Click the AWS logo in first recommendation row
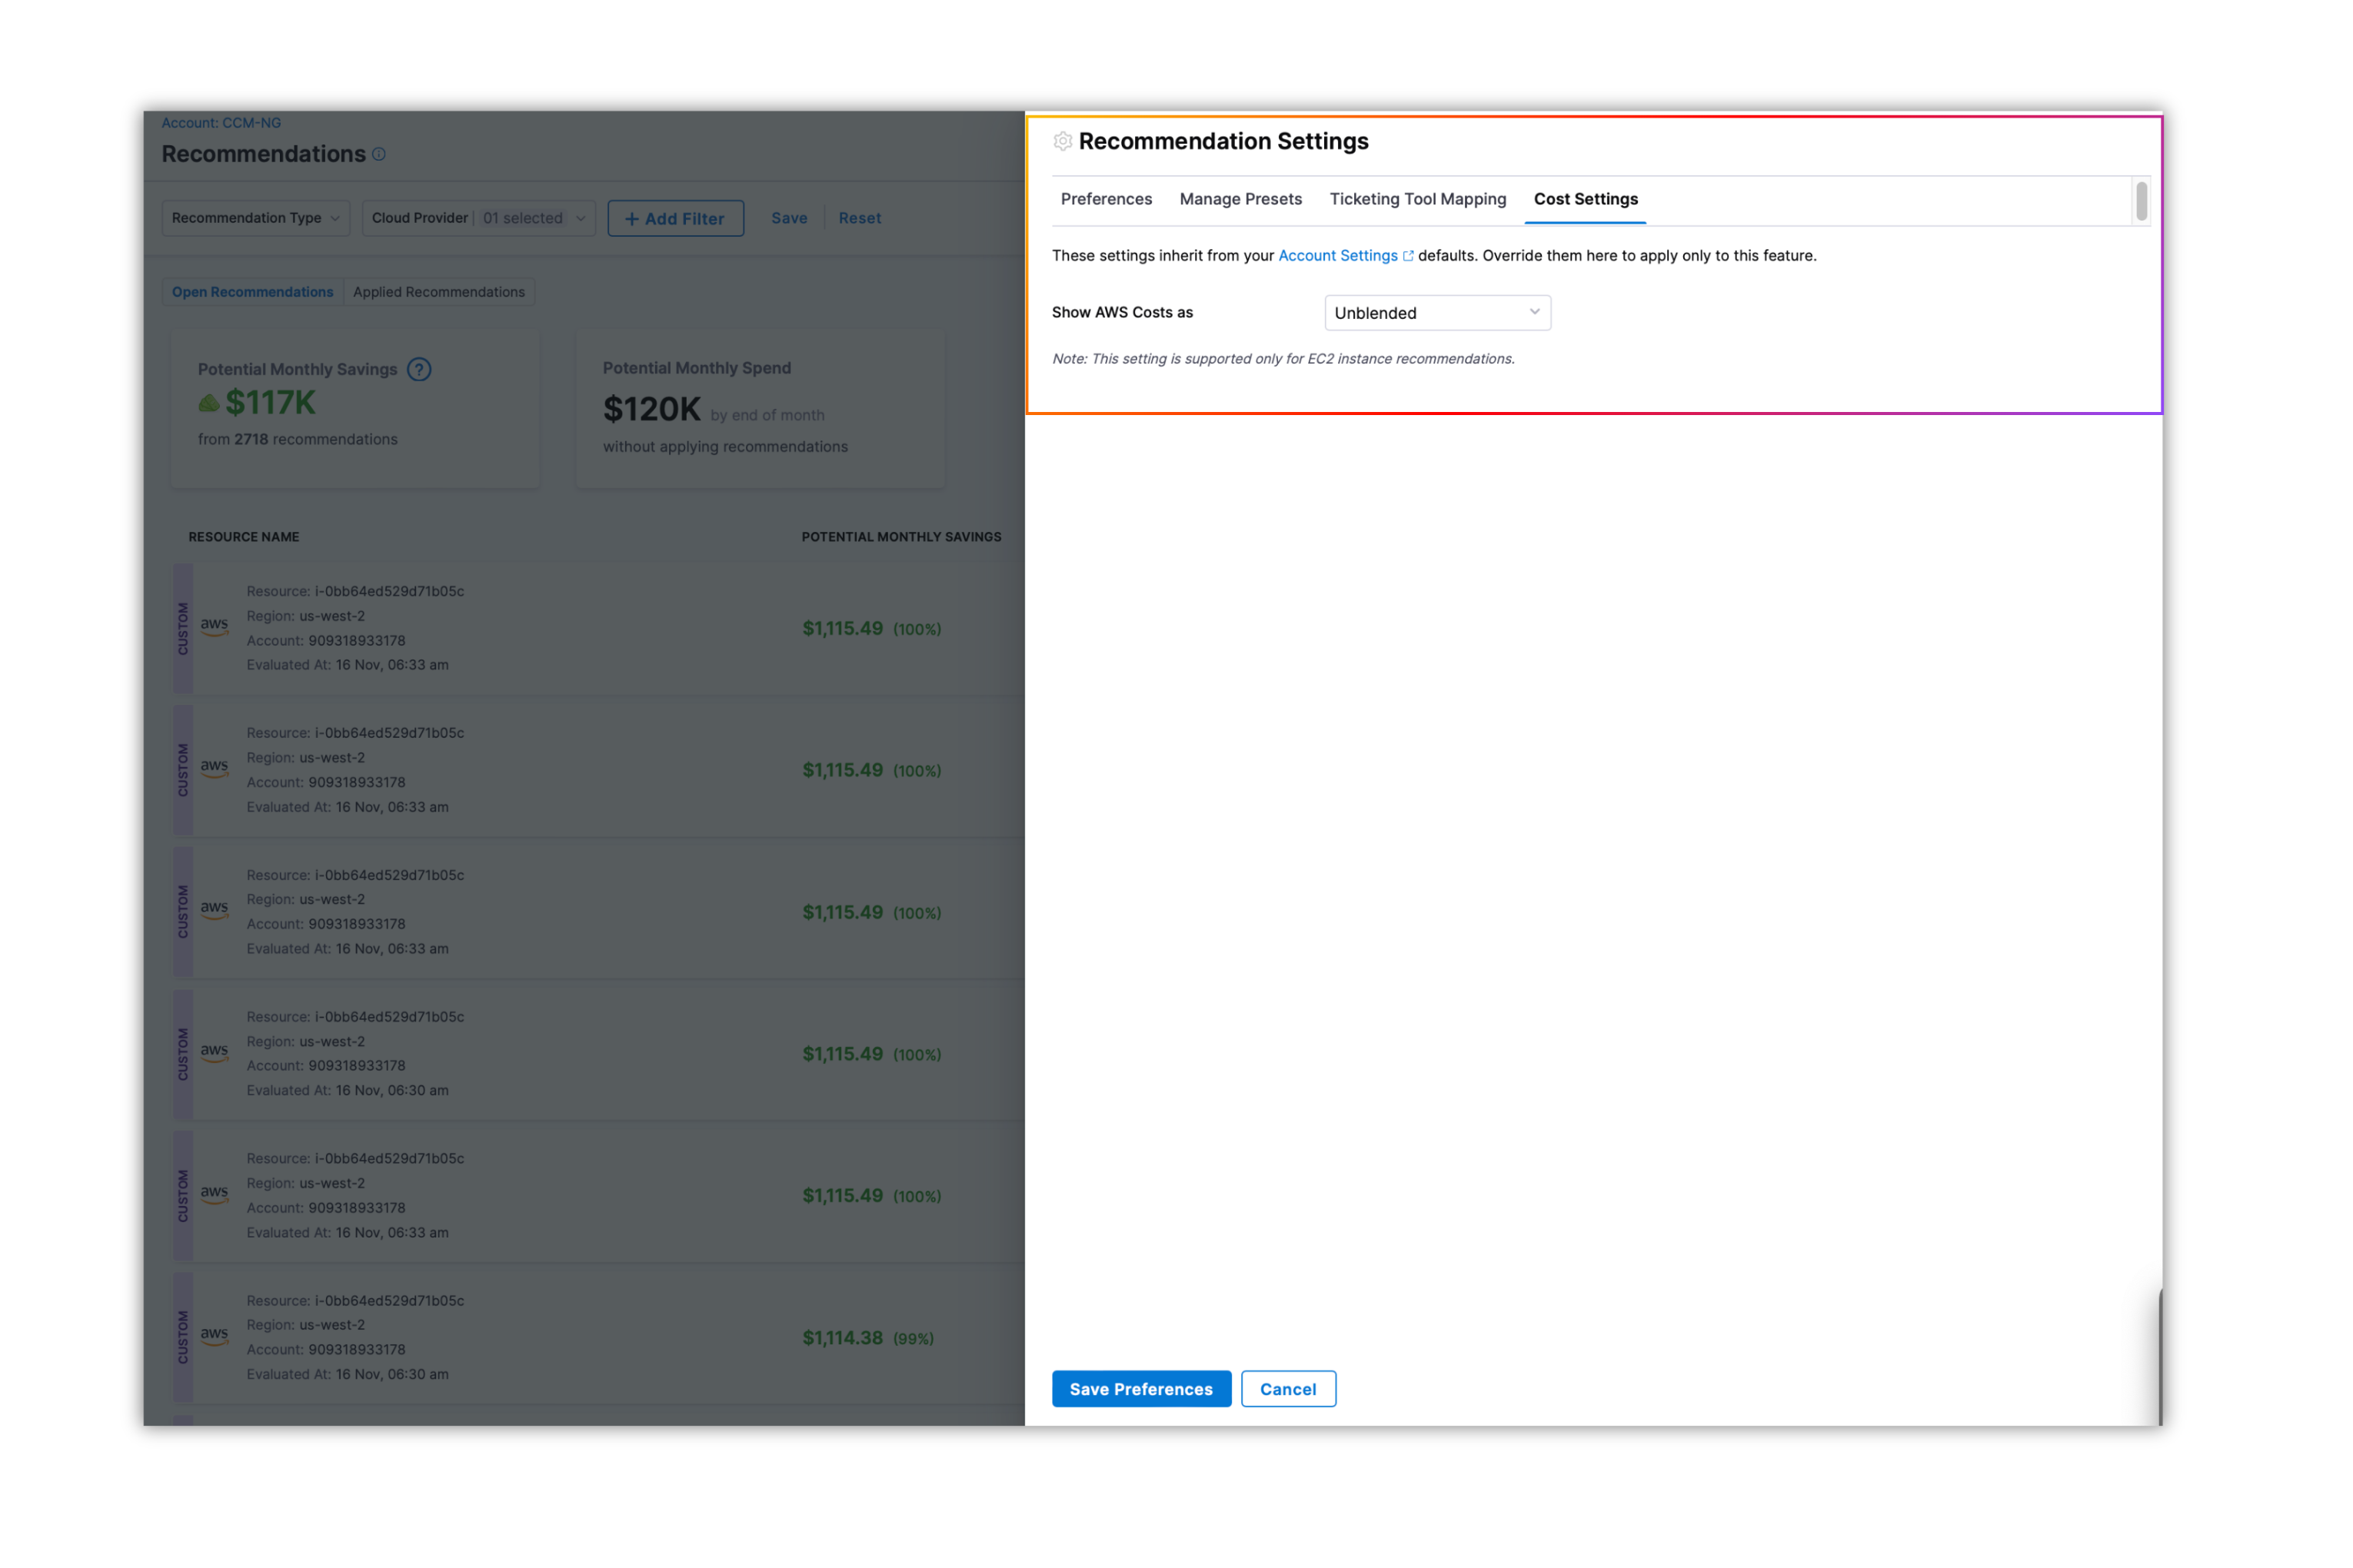The height and width of the screenshot is (1568, 2353). [x=214, y=627]
